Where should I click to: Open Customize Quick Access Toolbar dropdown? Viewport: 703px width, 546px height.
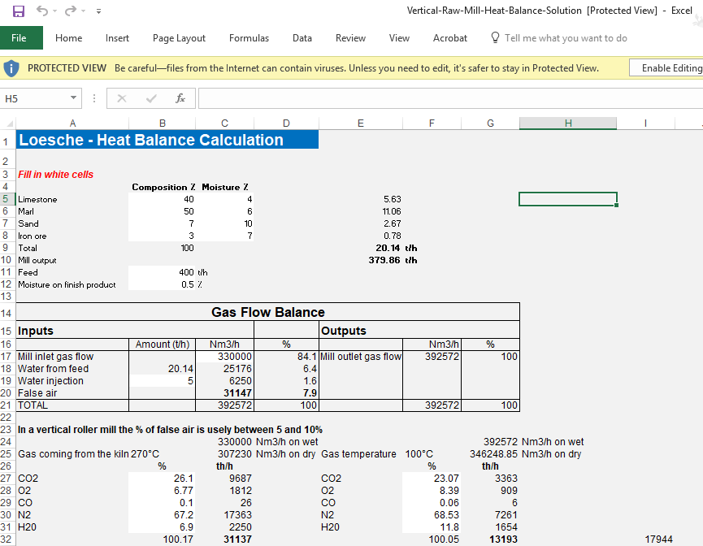click(98, 11)
